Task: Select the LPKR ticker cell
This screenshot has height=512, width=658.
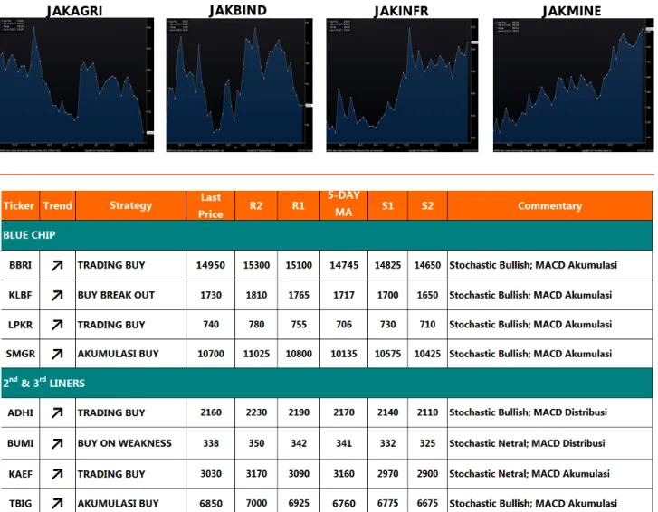Action: pos(20,325)
